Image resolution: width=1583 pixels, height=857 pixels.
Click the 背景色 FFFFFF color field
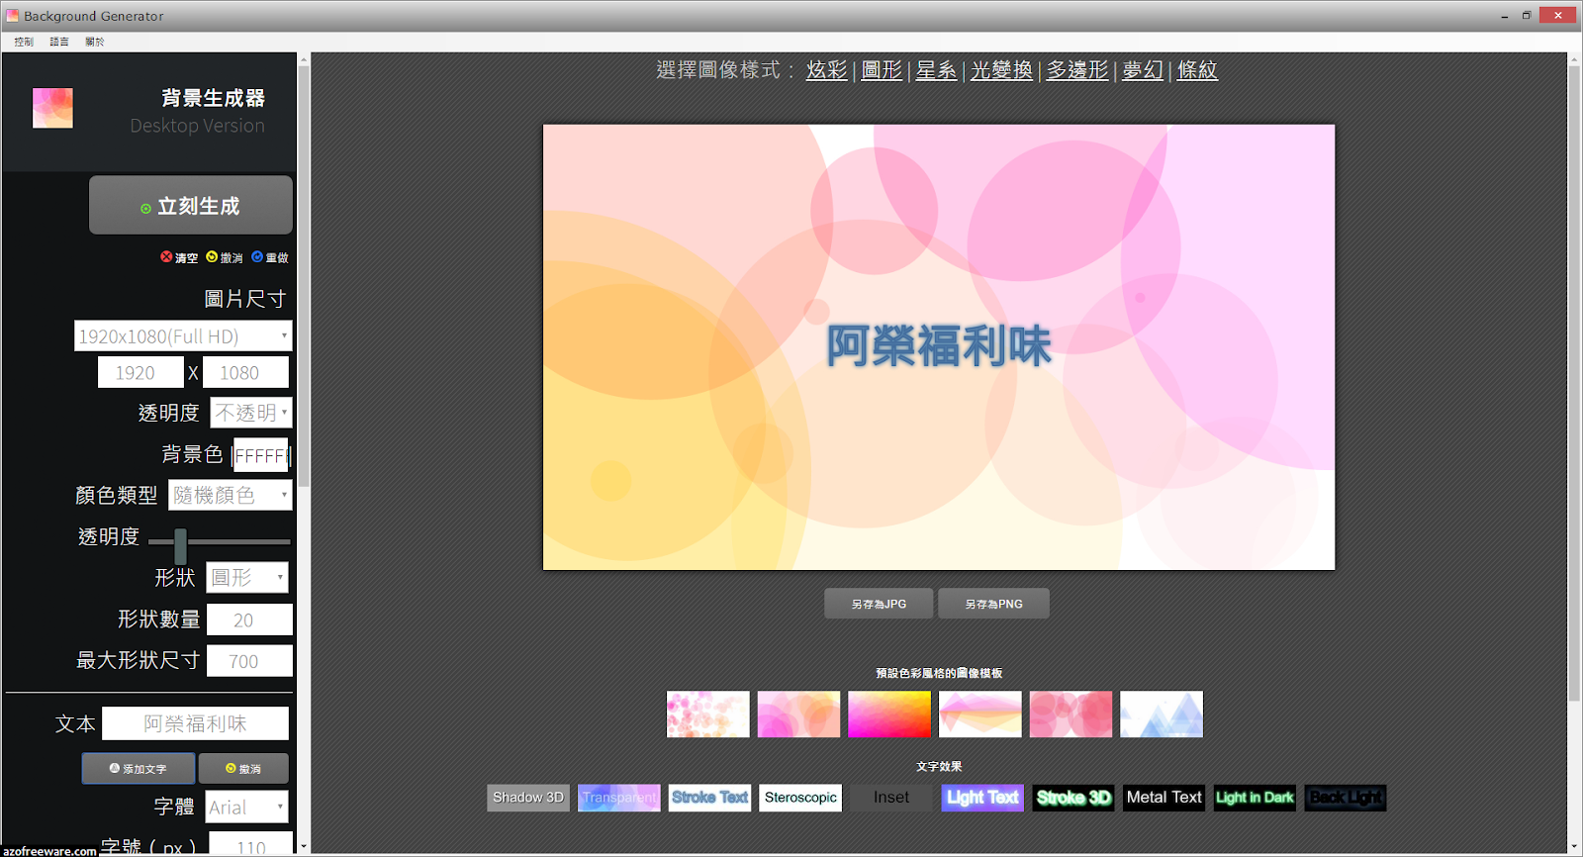(x=261, y=455)
